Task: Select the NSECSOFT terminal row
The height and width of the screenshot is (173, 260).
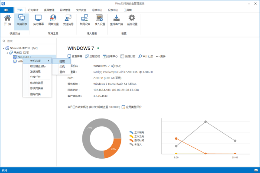Action: pos(35,57)
